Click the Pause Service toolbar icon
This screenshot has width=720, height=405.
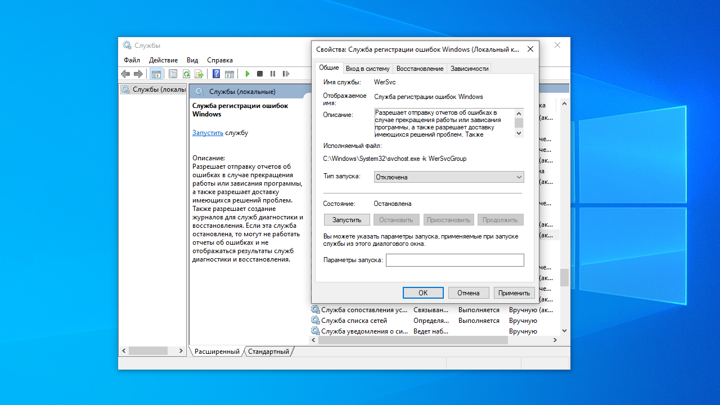[273, 74]
